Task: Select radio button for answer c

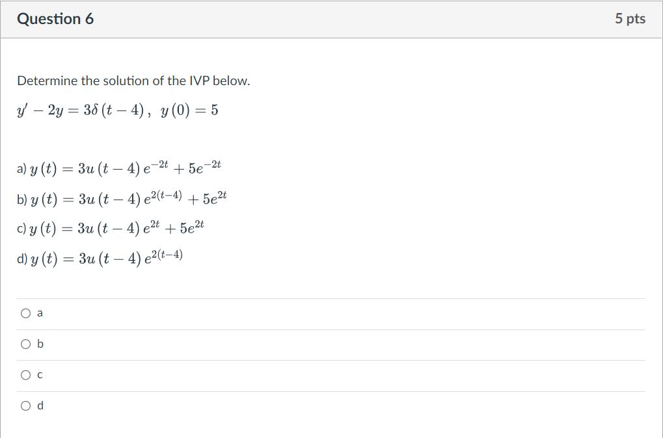Action: point(25,374)
